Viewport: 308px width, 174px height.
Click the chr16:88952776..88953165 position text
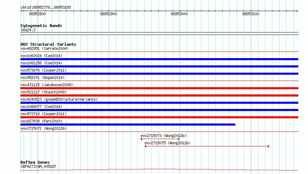46,8
